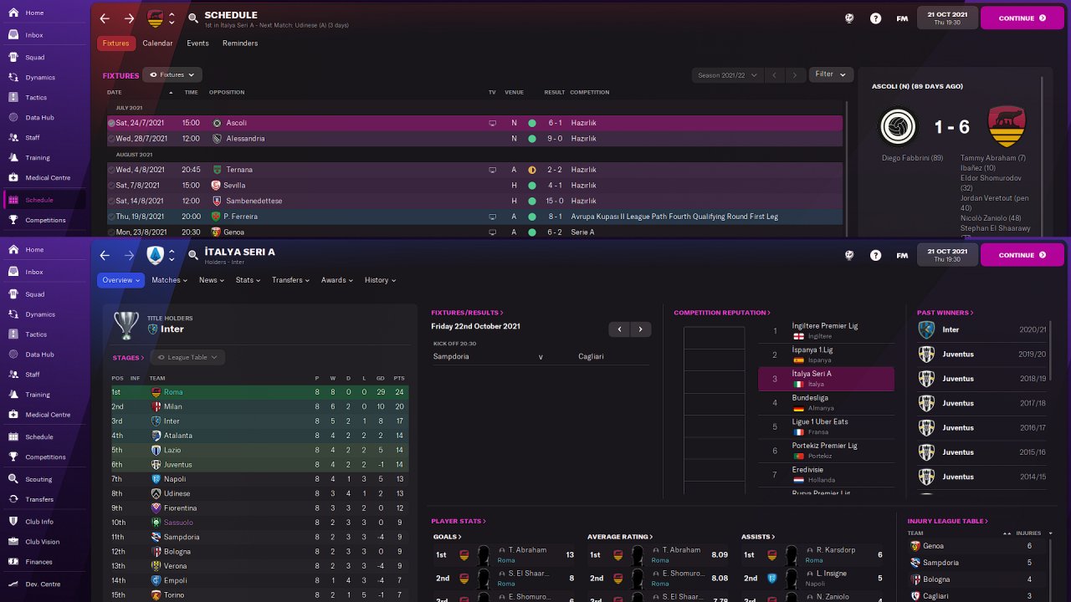The height and width of the screenshot is (602, 1071).
Task: Click the search magnifier beside İtalya Seri A
Action: tap(193, 255)
